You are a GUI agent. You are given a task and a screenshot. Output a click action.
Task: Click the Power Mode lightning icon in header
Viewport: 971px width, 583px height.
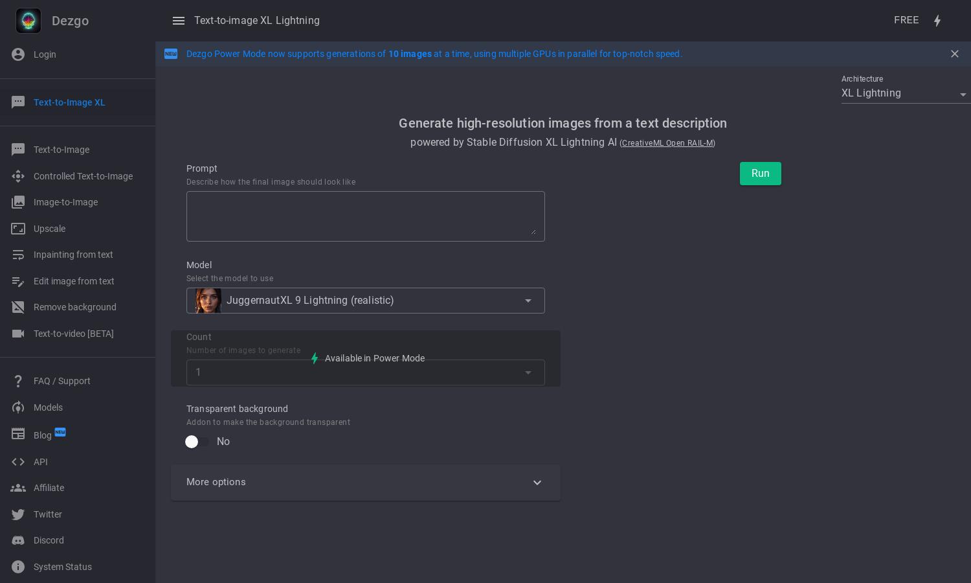[x=937, y=21]
